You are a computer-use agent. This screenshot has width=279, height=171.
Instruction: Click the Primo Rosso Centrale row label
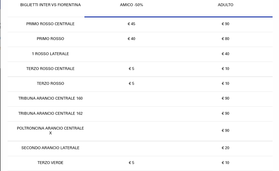click(x=50, y=24)
